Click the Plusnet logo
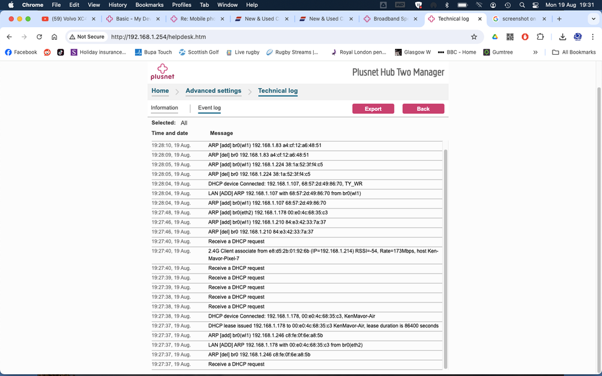The image size is (602, 376). coord(162,72)
